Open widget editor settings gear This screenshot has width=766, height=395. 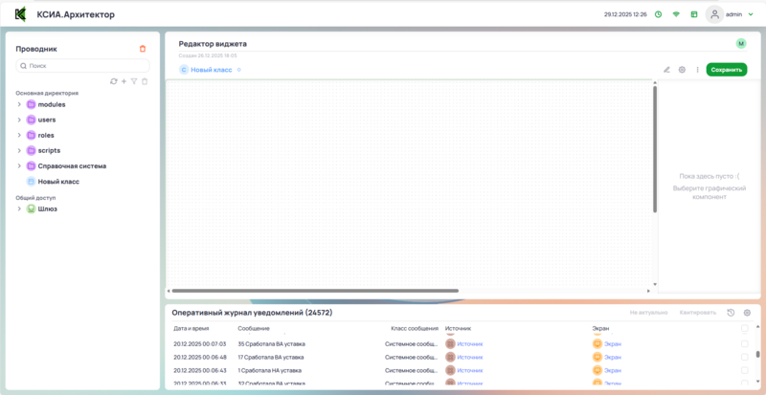682,70
